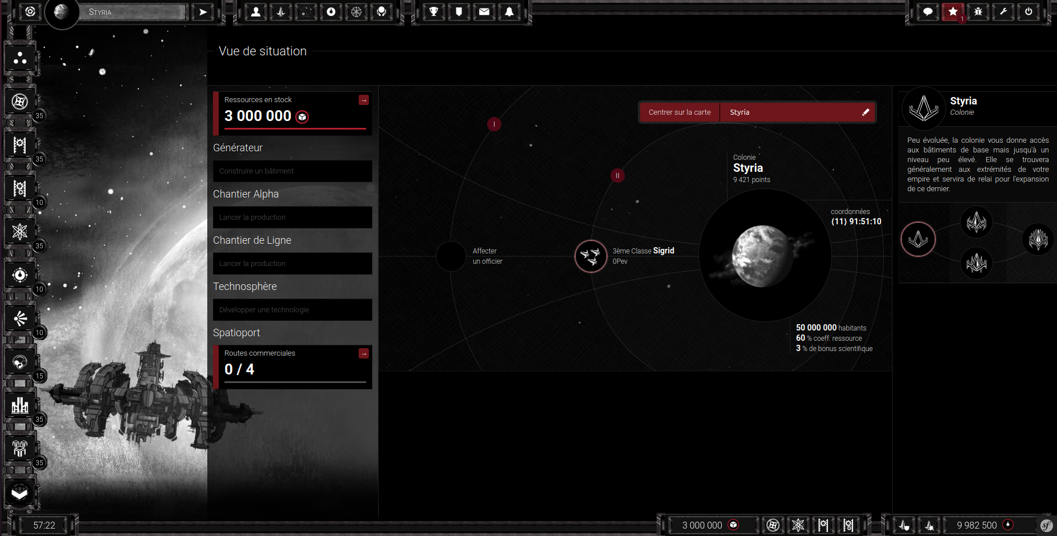This screenshot has width=1057, height=536.
Task: Open the chat speech bubble icon
Action: click(x=928, y=12)
